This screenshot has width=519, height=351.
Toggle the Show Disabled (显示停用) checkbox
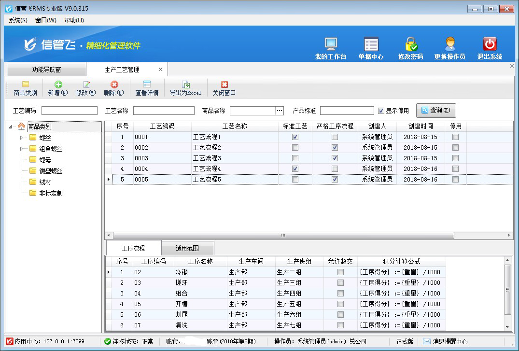coord(381,111)
